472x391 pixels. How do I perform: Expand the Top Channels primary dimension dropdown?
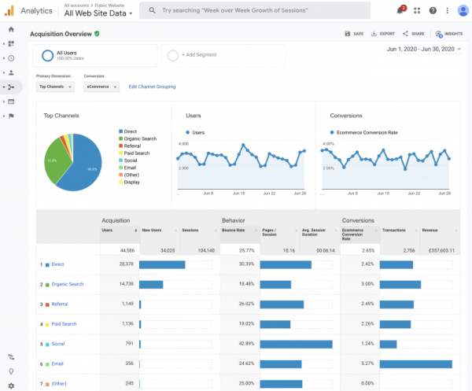coord(55,87)
